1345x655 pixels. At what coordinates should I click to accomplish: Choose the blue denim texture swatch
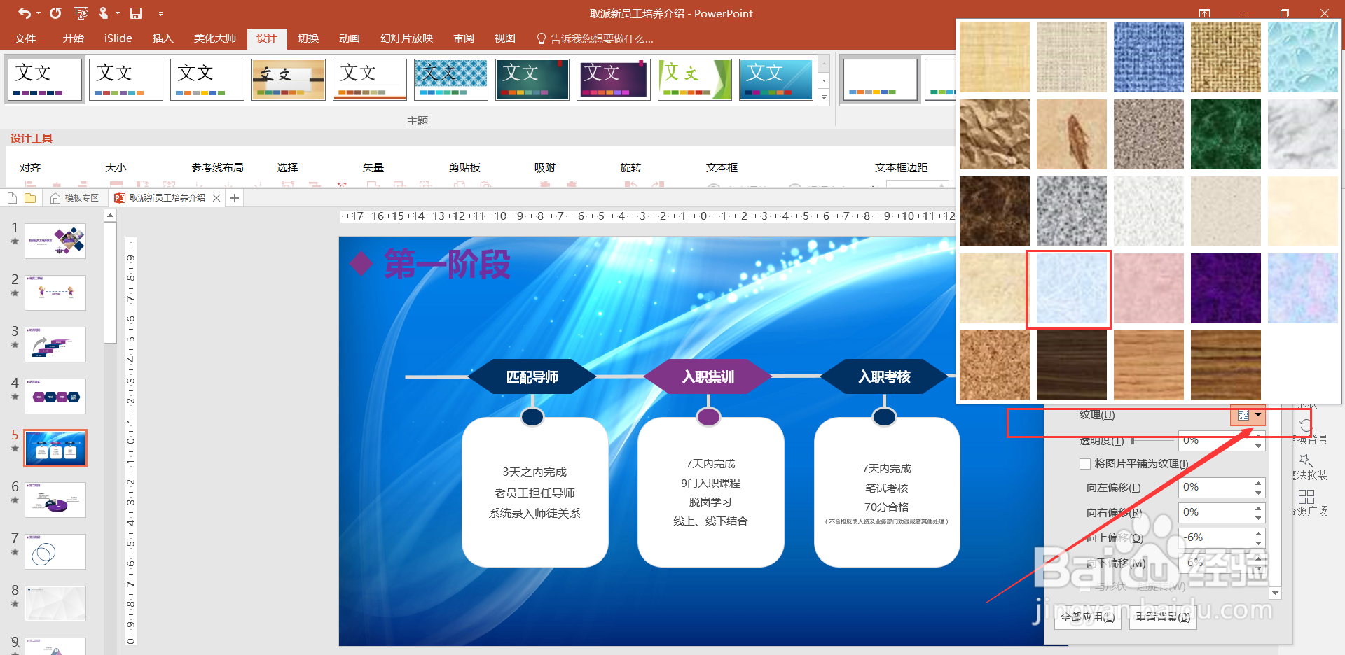tap(1149, 57)
